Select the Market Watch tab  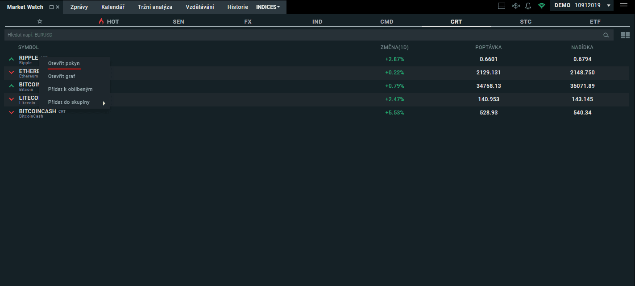click(x=25, y=7)
